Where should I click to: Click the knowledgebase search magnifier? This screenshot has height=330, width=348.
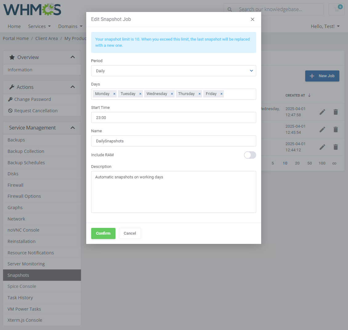[x=230, y=10]
